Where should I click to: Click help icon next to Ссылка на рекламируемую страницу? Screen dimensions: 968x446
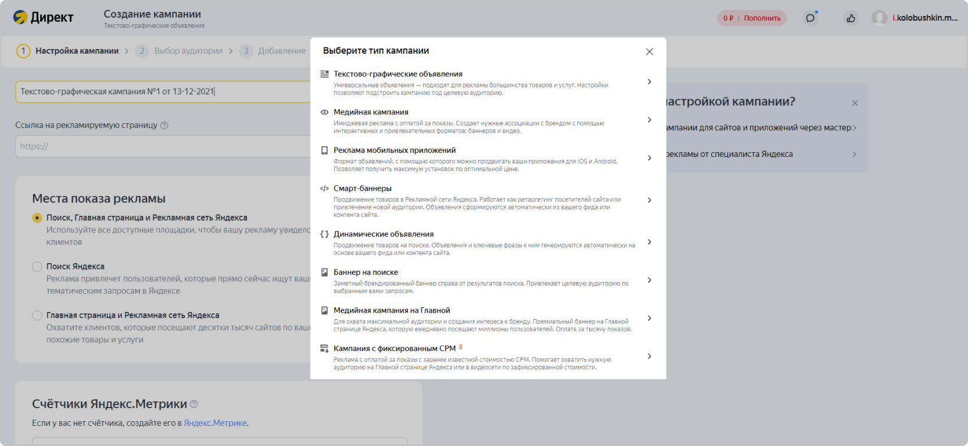coord(165,125)
